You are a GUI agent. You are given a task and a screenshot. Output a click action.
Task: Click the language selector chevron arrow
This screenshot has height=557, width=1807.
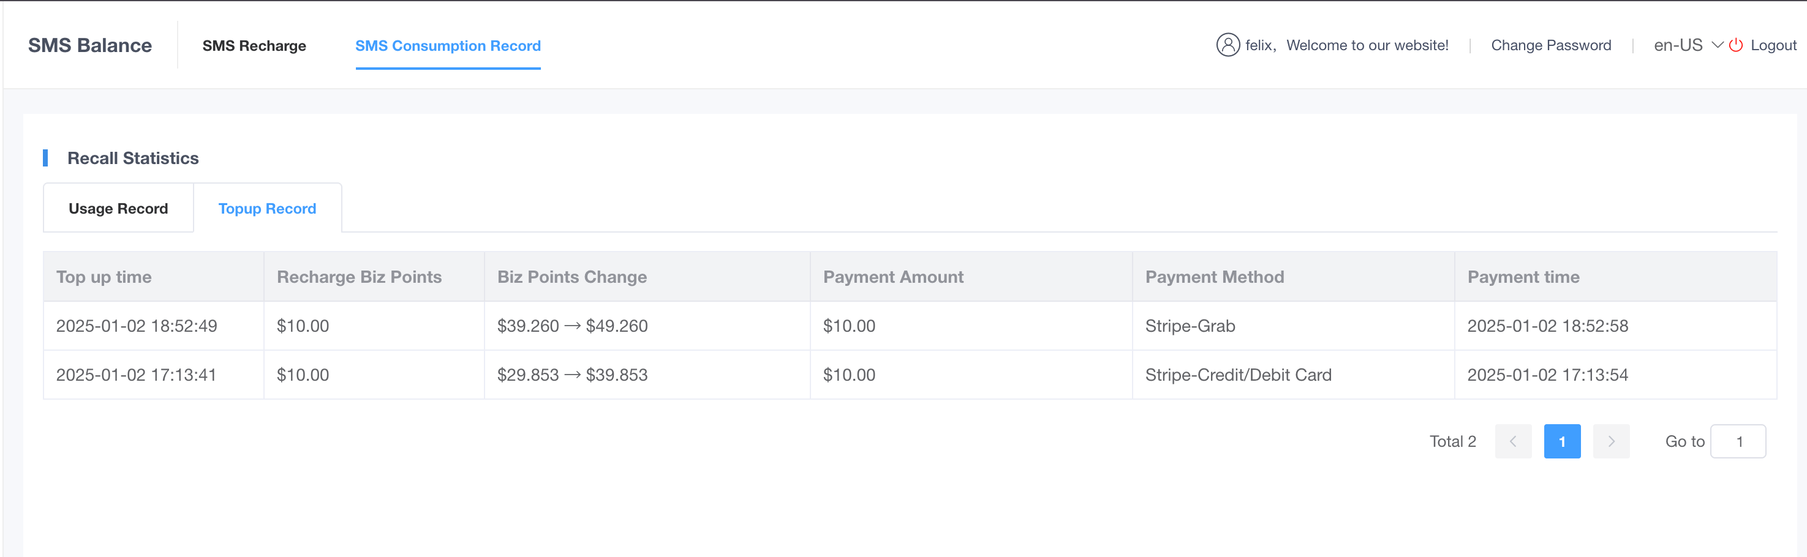(1718, 45)
